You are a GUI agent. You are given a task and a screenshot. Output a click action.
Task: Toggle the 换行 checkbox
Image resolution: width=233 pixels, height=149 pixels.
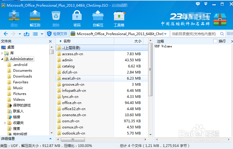coord(215,41)
